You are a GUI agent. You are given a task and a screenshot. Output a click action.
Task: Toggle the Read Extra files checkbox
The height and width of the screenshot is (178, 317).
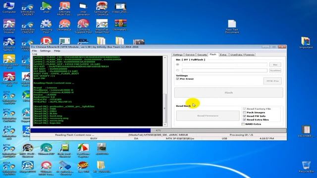tap(244, 120)
